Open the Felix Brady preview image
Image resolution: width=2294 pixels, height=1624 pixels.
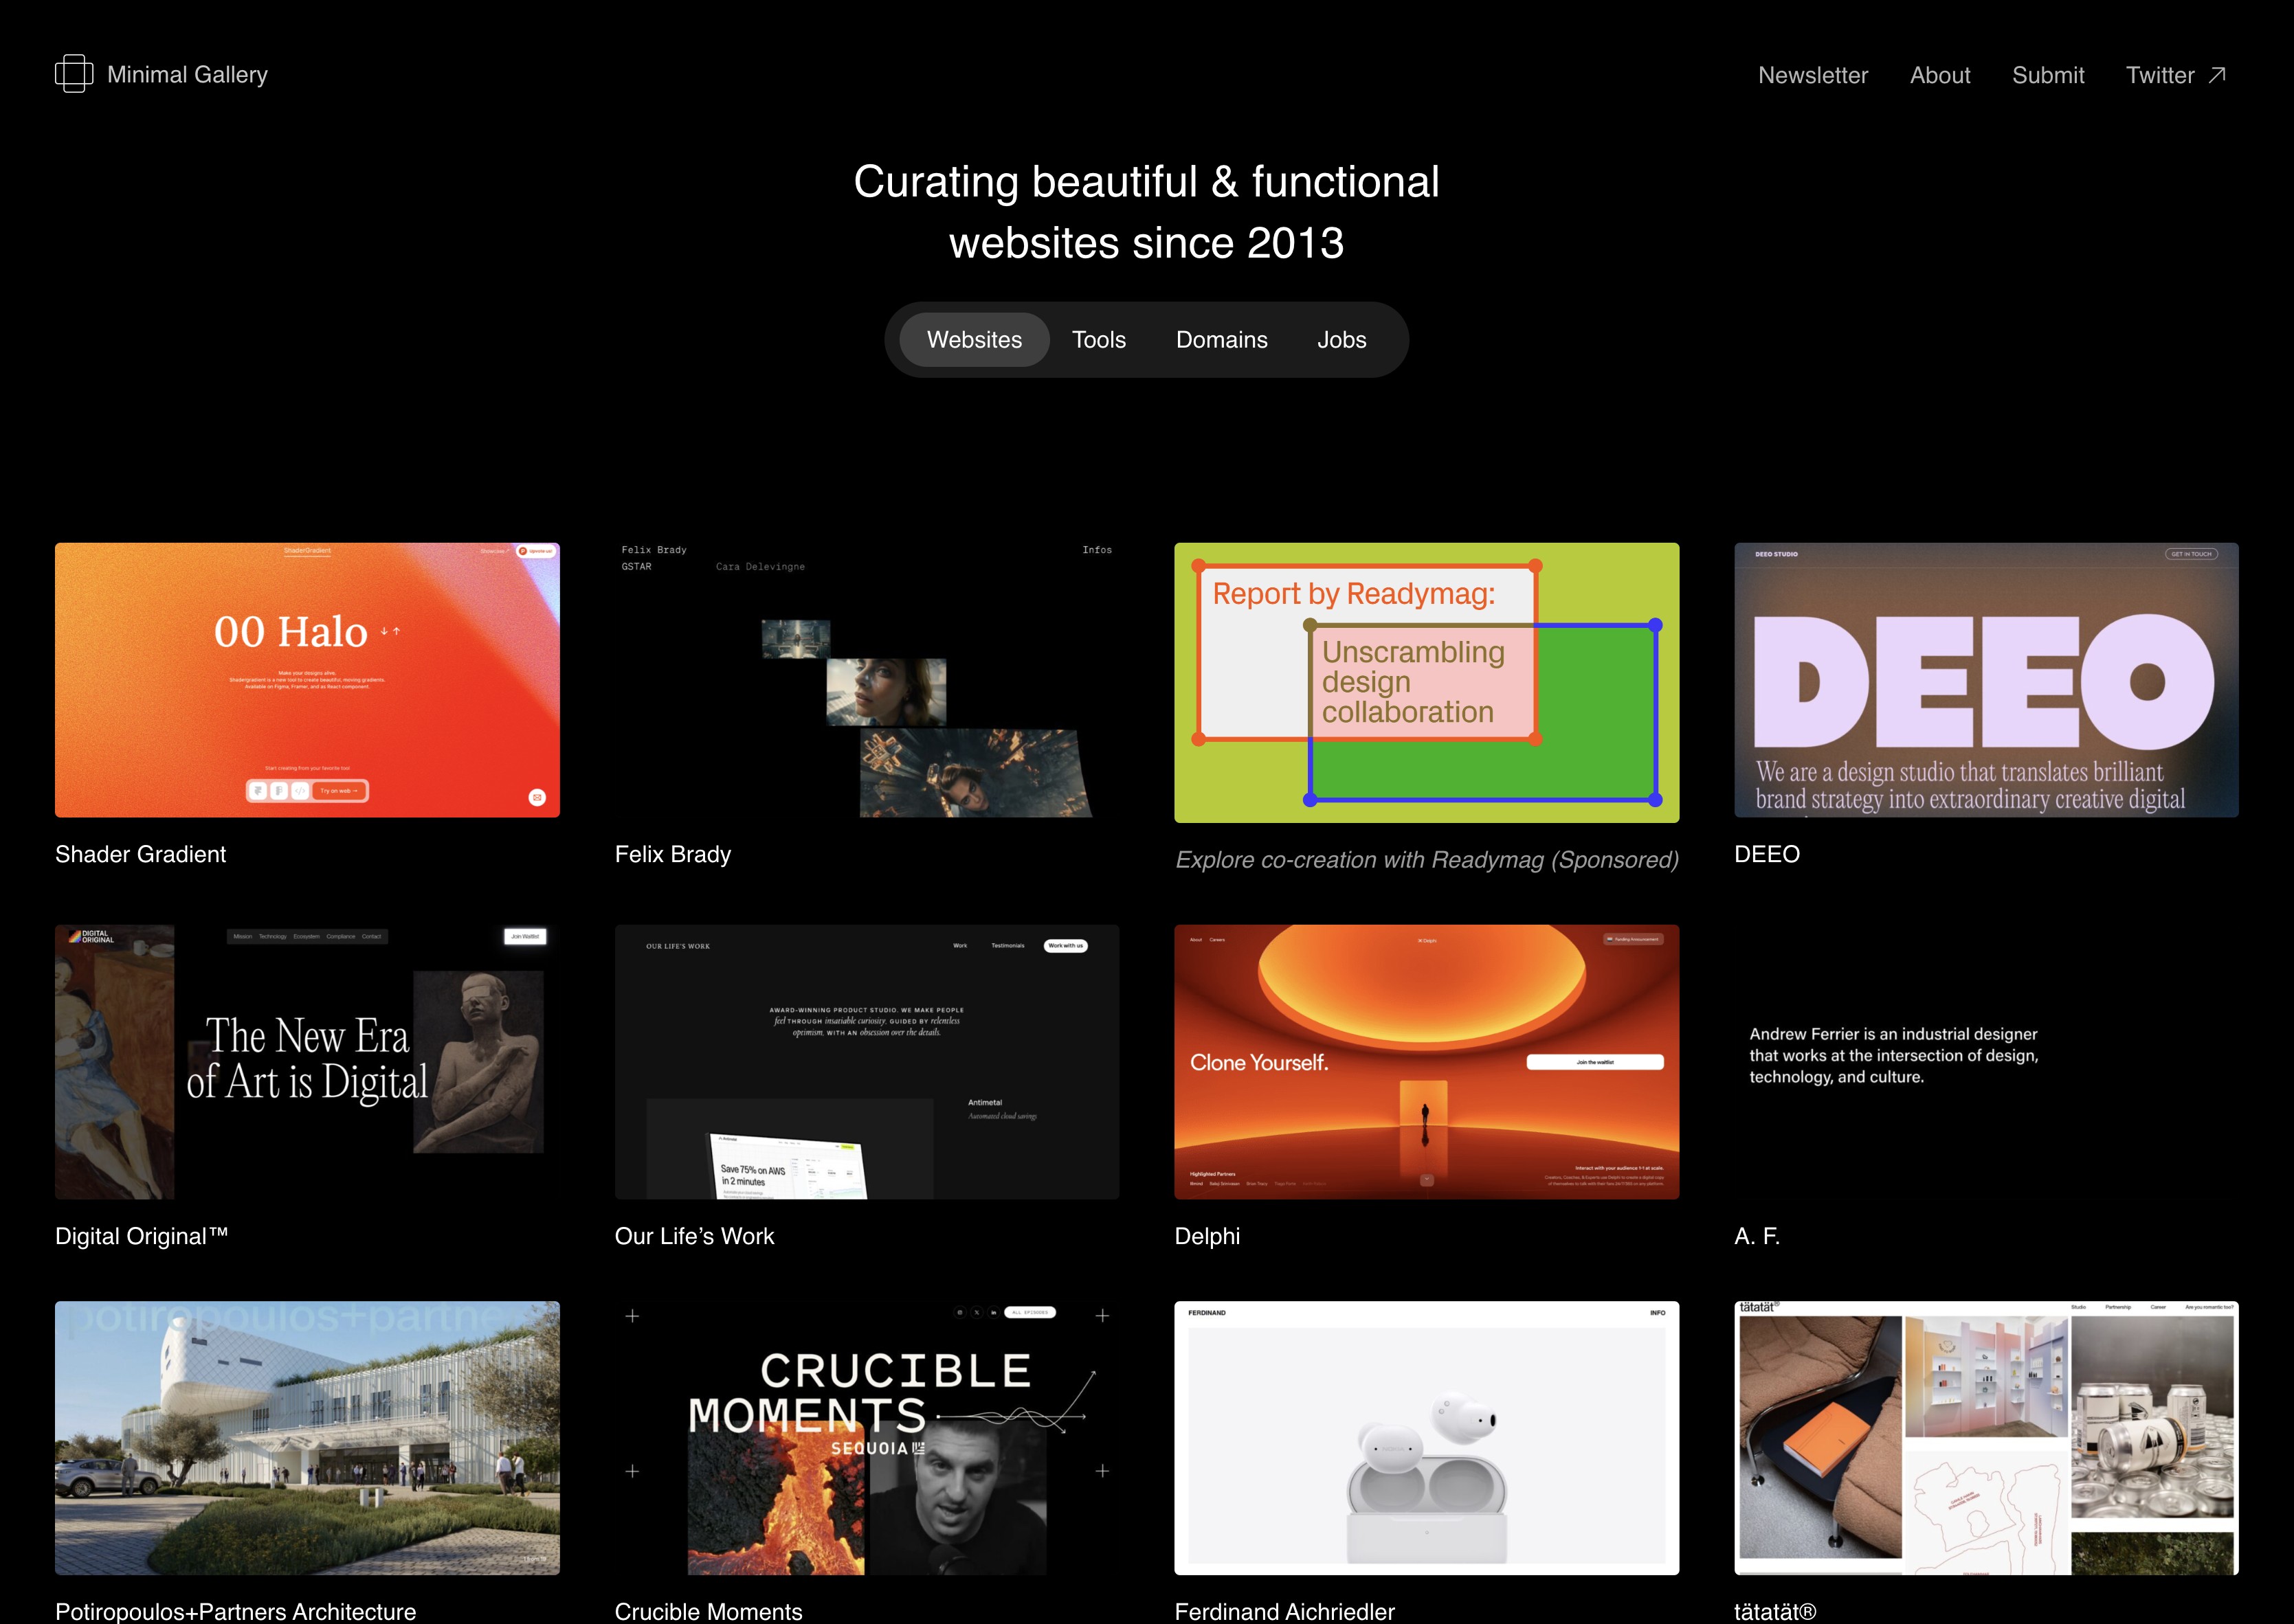click(x=867, y=680)
